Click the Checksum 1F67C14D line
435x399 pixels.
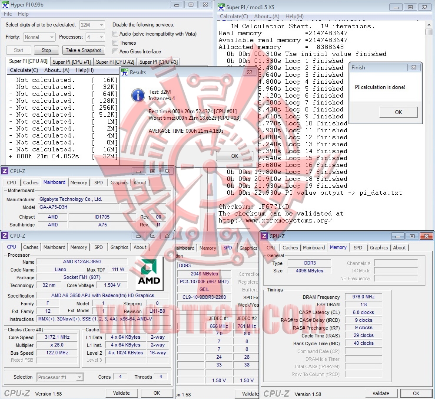click(253, 206)
